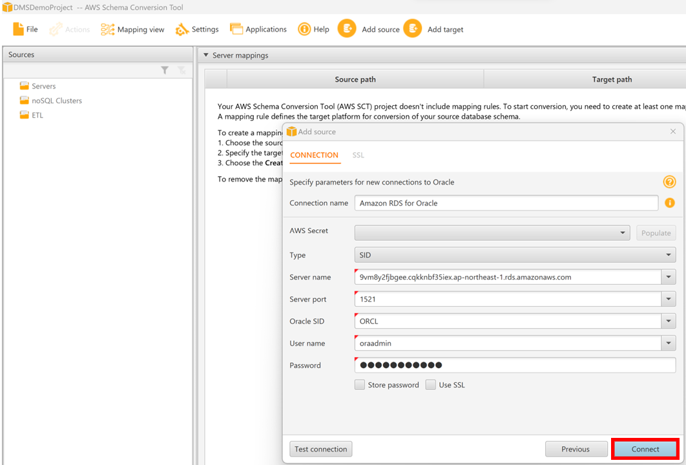The width and height of the screenshot is (686, 465).
Task: Open the User name dropdown arrow
Action: [669, 344]
